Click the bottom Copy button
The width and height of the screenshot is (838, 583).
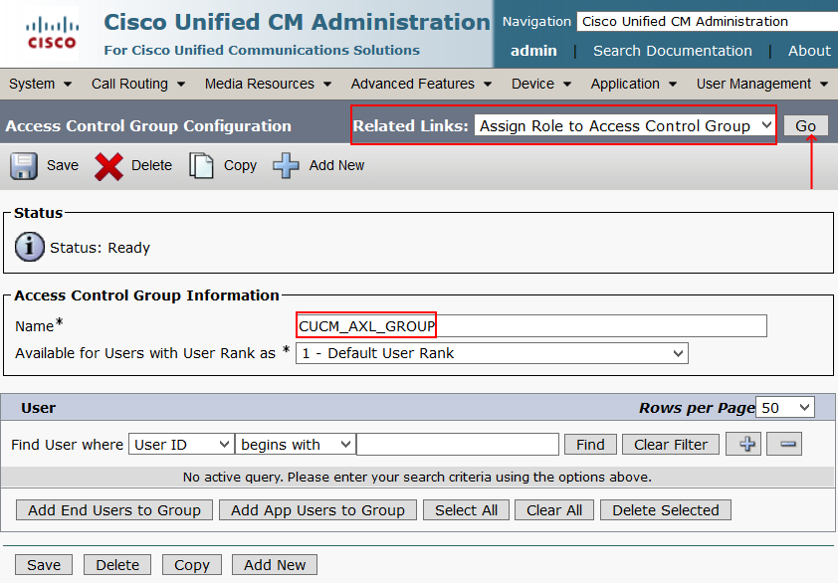point(192,564)
